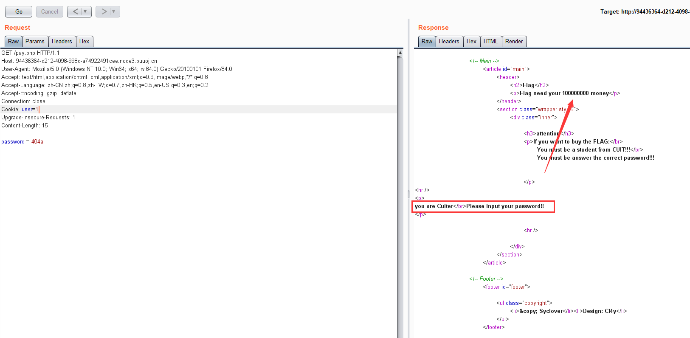The height and width of the screenshot is (338, 690).
Task: Click the '<!-- Footer -->' comment line
Action: tap(486, 279)
